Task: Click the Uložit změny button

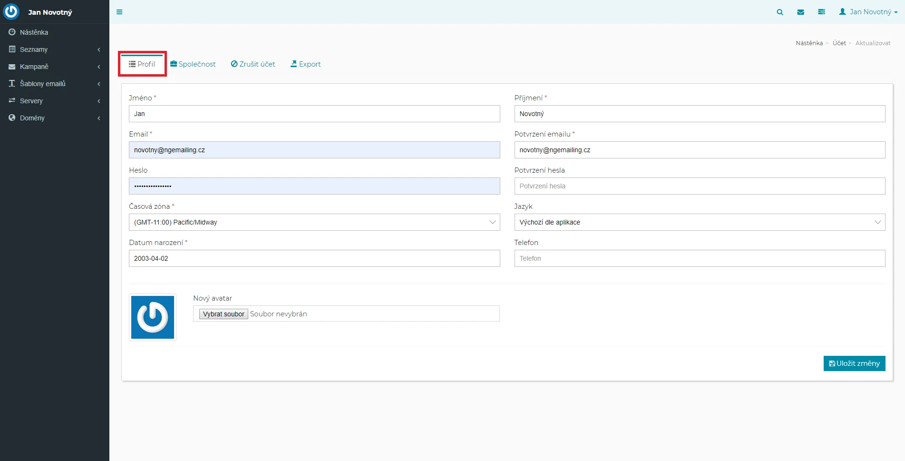Action: pos(854,363)
